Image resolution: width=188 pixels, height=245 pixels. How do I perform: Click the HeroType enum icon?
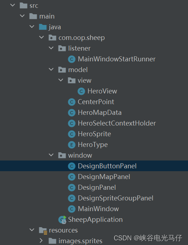point(72,145)
